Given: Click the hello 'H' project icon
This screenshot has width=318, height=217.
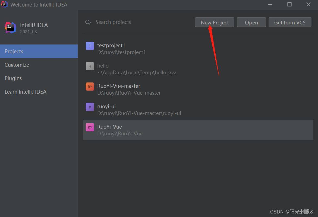Looking at the screenshot, I should [x=90, y=66].
